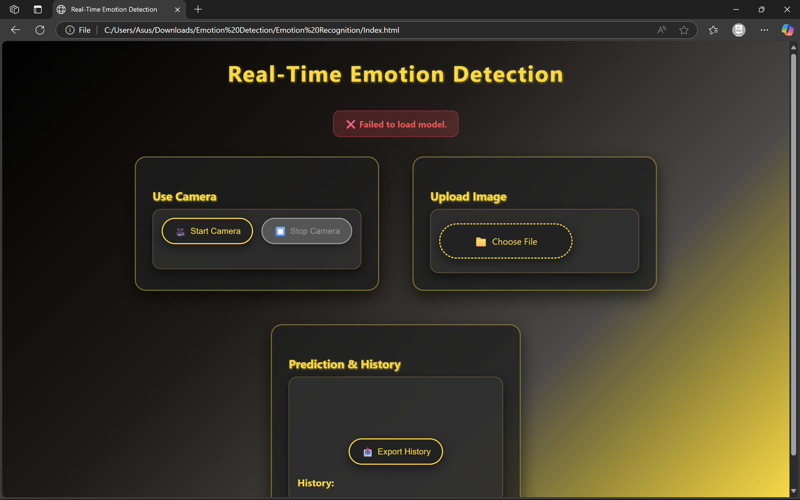Click the browser profile avatar

tap(739, 30)
